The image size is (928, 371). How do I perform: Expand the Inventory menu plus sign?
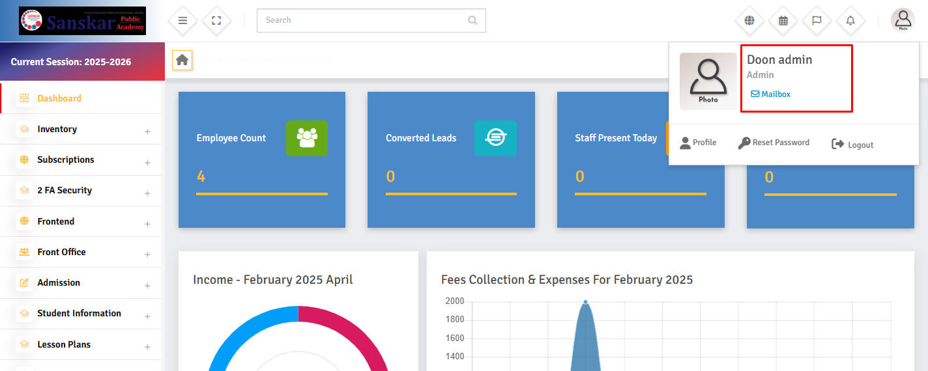[147, 131]
